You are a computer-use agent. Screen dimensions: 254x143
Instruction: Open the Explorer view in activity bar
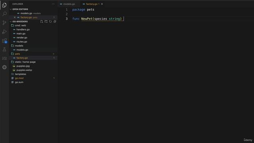tap(4, 5)
